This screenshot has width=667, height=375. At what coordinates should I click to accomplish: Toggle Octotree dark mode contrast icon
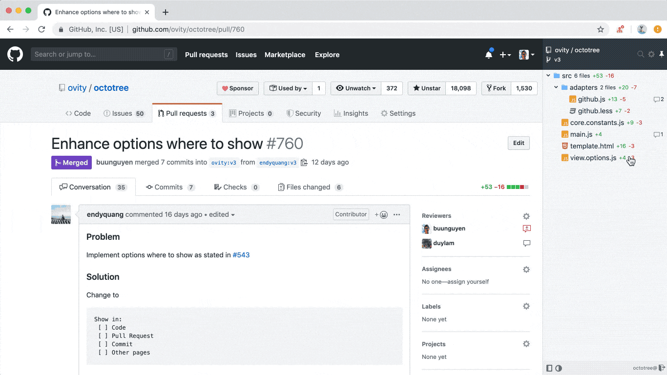pyautogui.click(x=559, y=368)
